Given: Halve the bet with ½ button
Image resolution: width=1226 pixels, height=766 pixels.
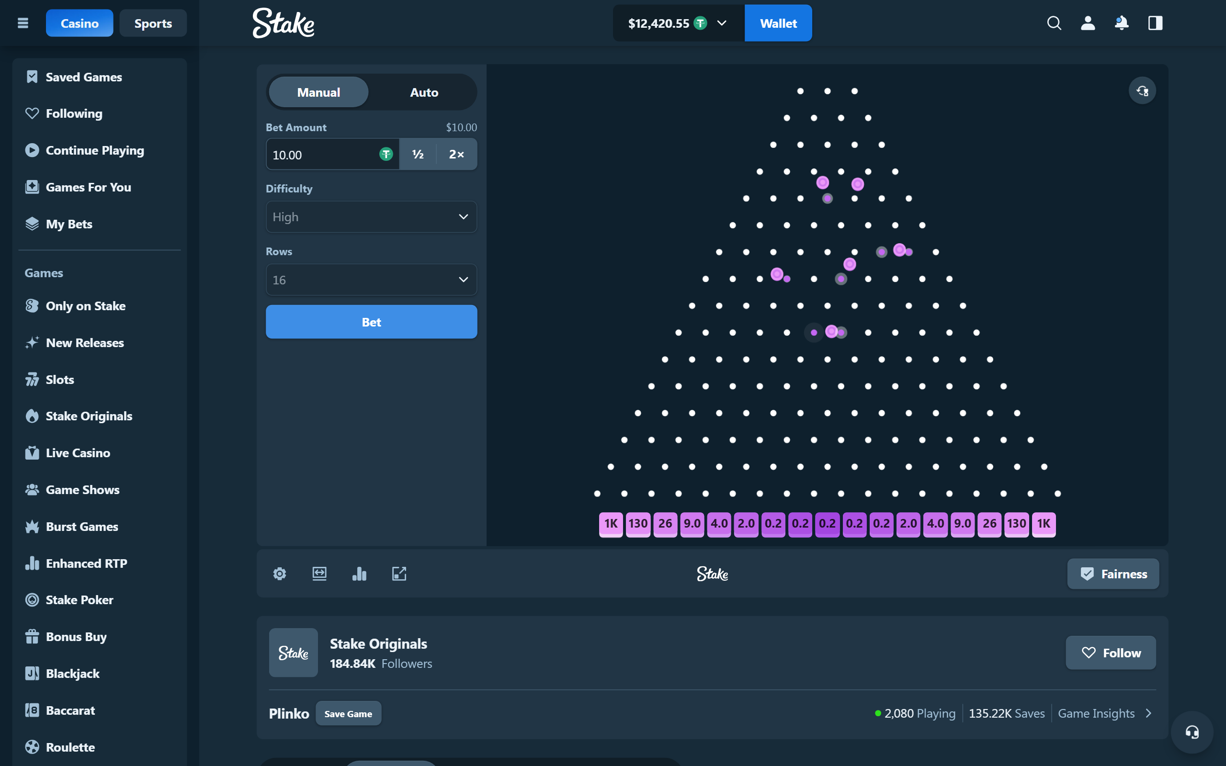Looking at the screenshot, I should click(418, 154).
